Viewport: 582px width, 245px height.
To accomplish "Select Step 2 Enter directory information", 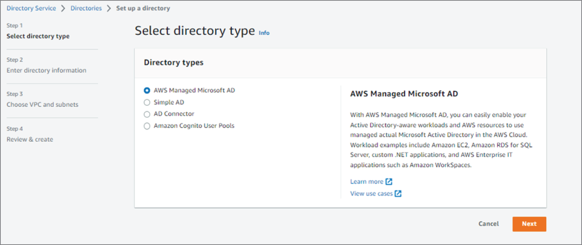I will click(x=46, y=65).
